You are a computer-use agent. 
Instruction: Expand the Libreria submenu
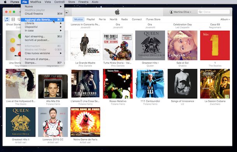tap(42, 23)
